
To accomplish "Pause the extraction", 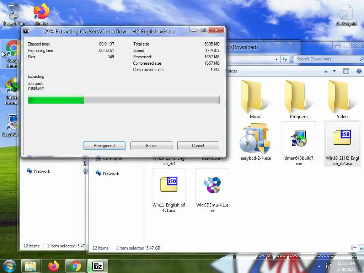I will [151, 145].
